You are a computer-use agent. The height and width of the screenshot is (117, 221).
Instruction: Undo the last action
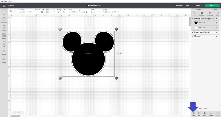11,11
